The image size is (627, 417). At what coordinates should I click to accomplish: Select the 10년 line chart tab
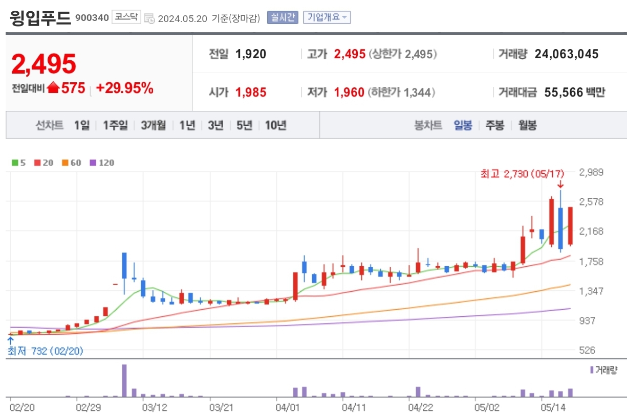coord(276,125)
